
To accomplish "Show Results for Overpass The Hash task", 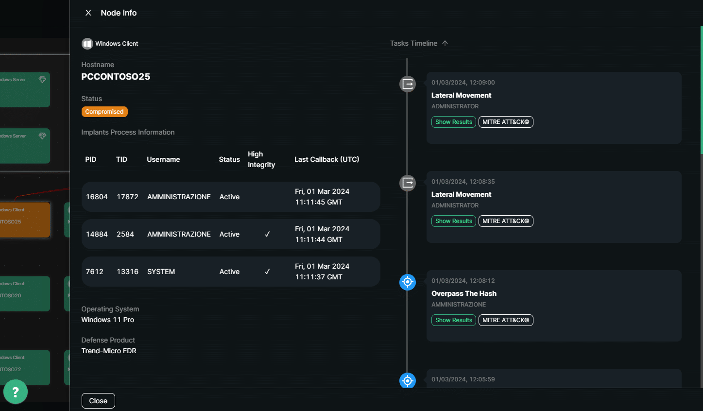I will point(453,320).
